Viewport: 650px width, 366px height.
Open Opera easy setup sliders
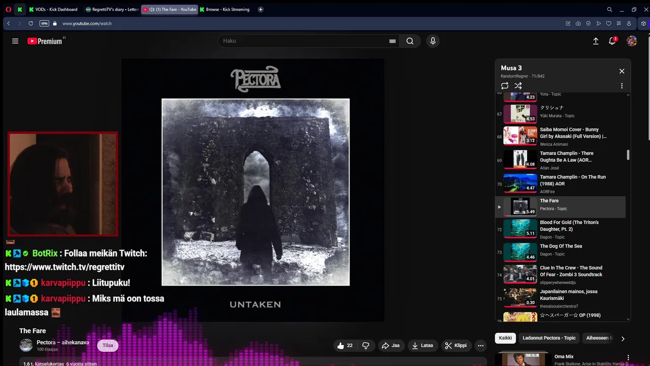(619, 23)
